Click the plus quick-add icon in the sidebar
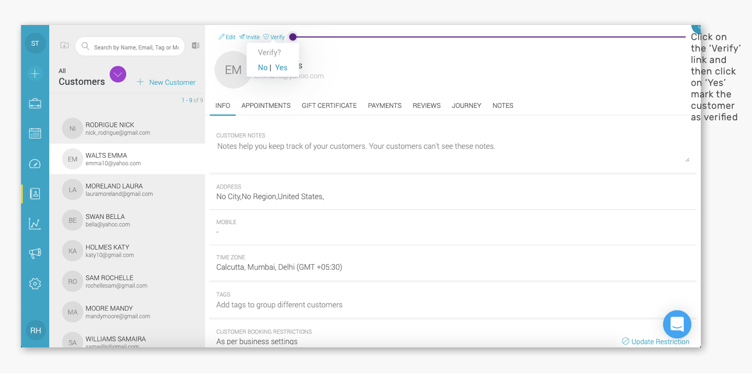This screenshot has width=752, height=374. 35,73
